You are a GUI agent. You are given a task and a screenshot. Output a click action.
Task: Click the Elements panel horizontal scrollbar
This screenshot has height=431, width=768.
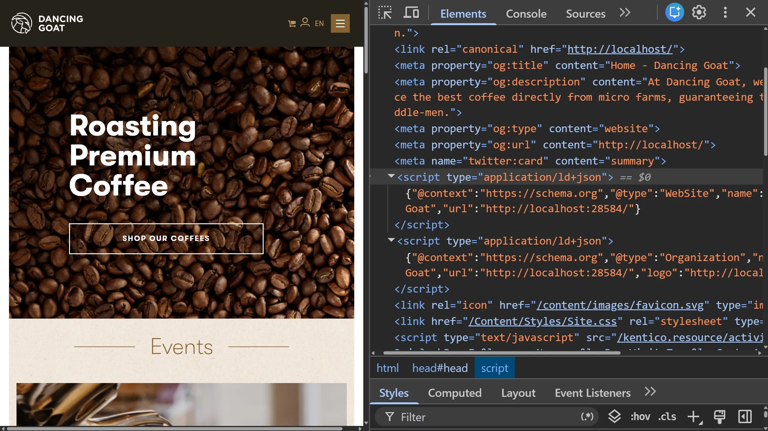coord(502,353)
